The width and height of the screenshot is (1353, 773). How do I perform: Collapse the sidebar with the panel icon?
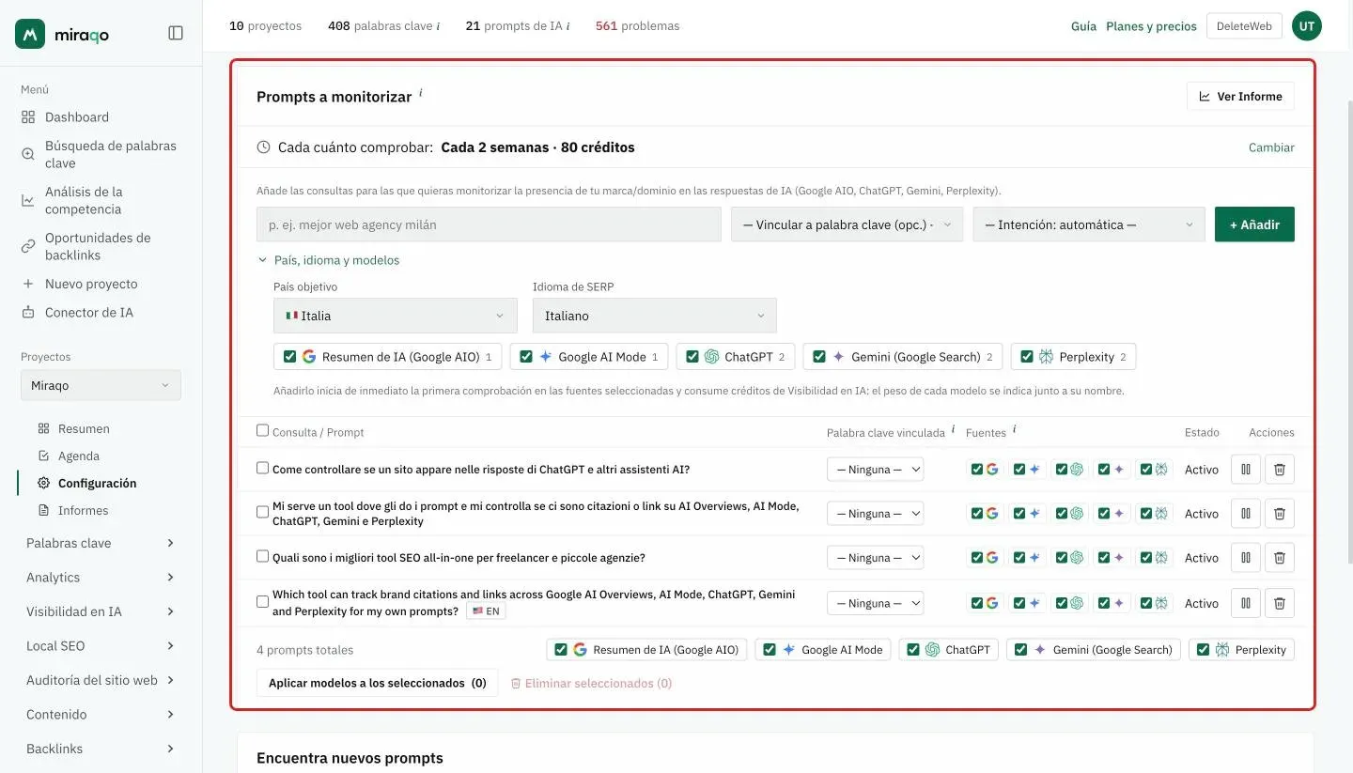pos(176,33)
